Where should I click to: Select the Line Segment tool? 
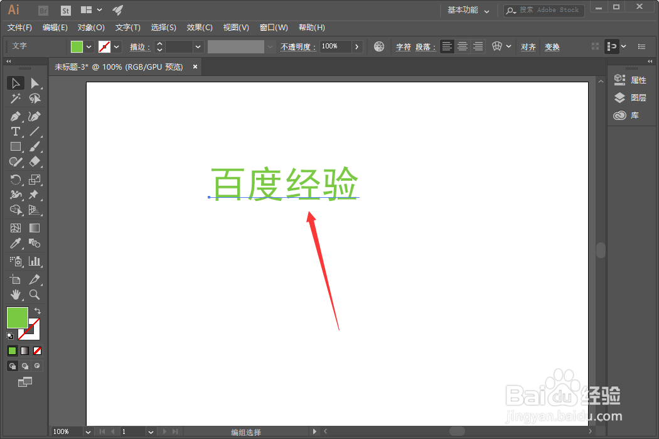click(x=35, y=132)
